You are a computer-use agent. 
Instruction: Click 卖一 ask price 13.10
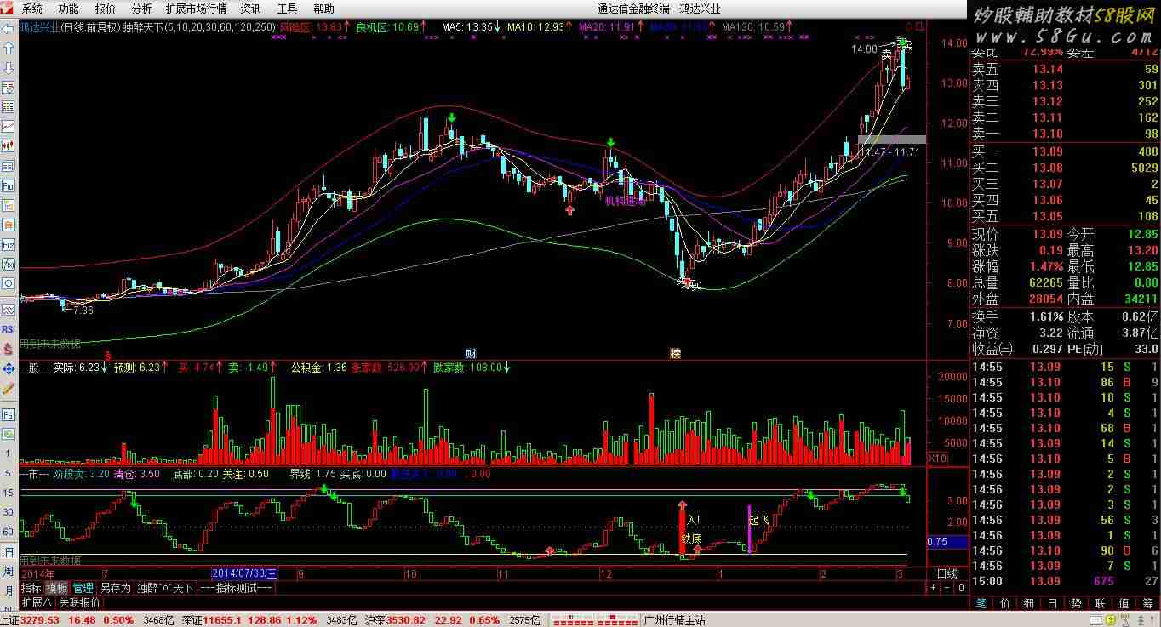point(1047,134)
